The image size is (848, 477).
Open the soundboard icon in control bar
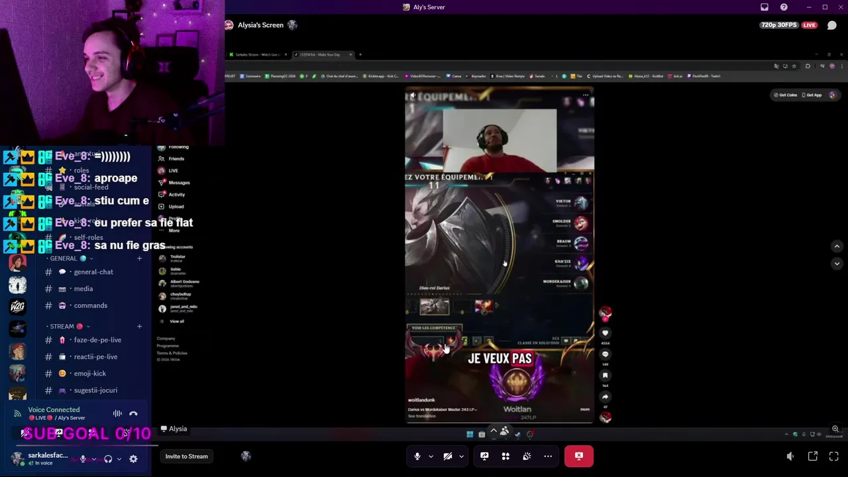(x=527, y=456)
